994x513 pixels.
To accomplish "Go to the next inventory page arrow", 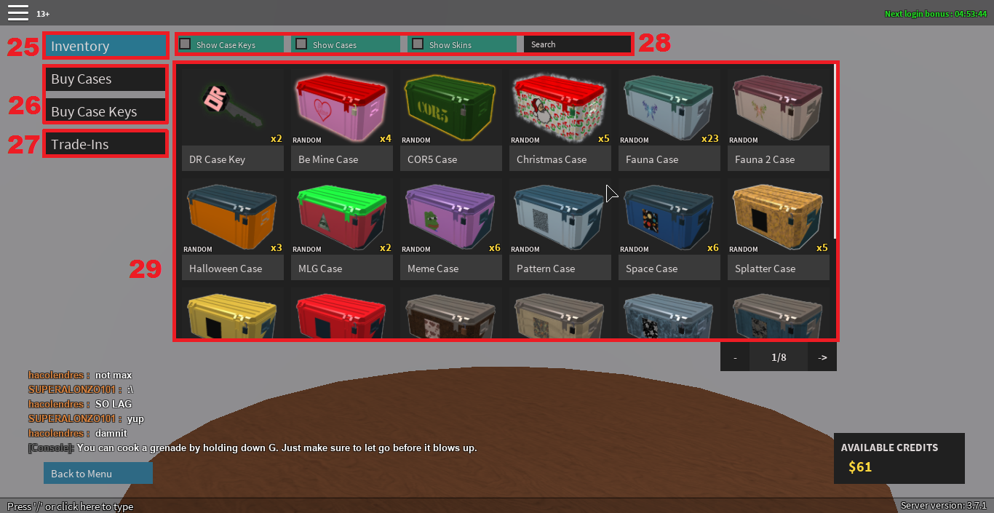I will point(822,357).
